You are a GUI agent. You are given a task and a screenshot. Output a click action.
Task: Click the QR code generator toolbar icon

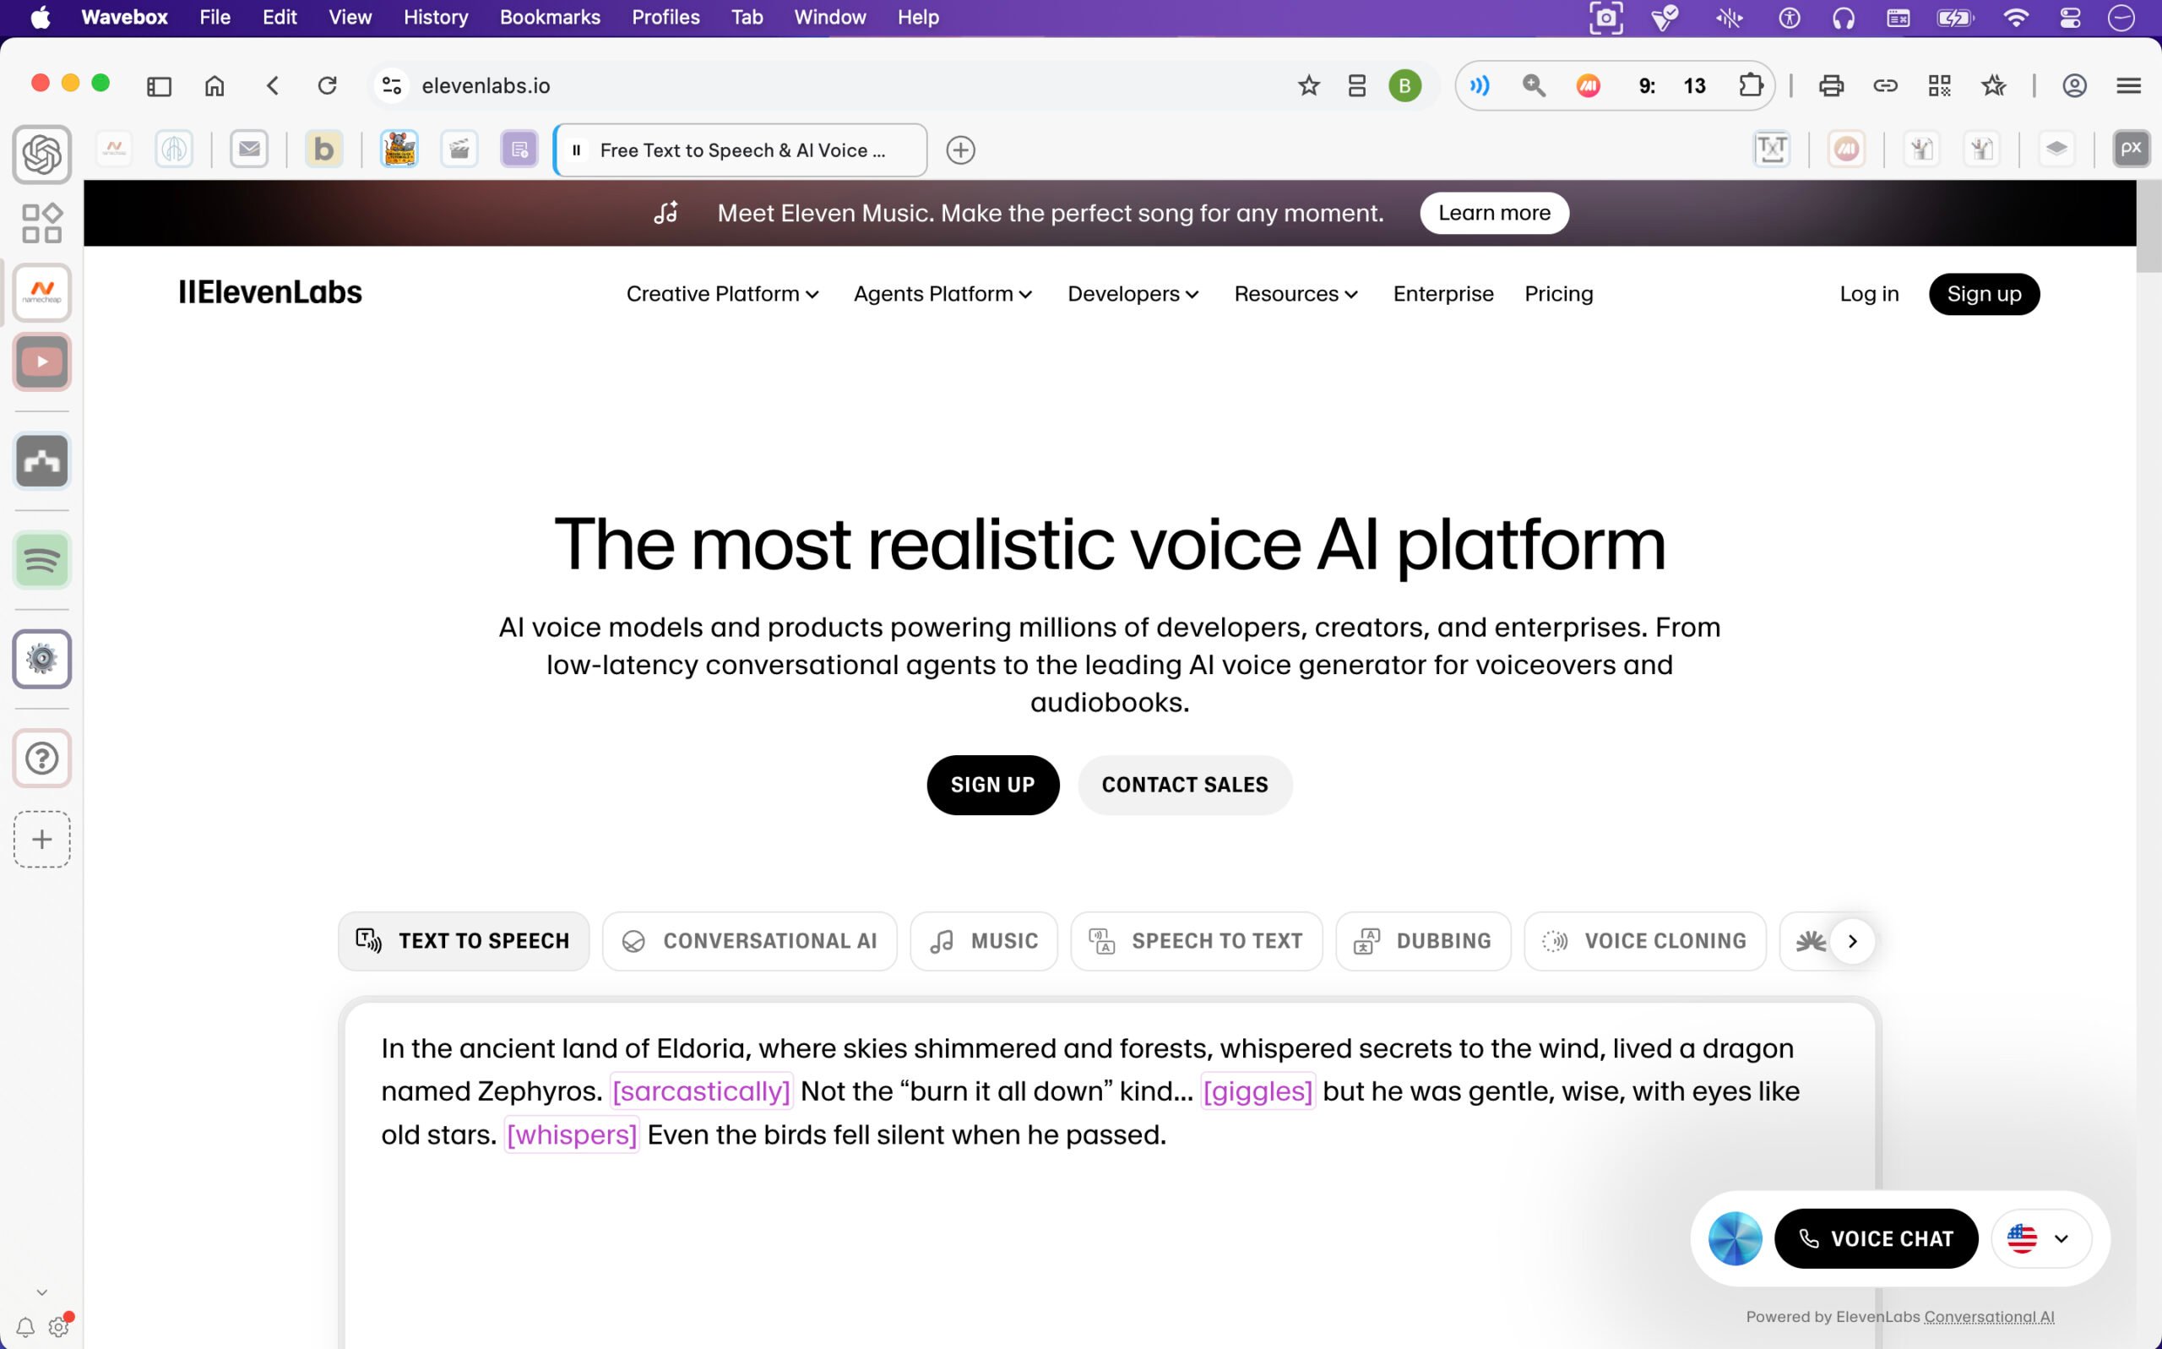(1939, 85)
